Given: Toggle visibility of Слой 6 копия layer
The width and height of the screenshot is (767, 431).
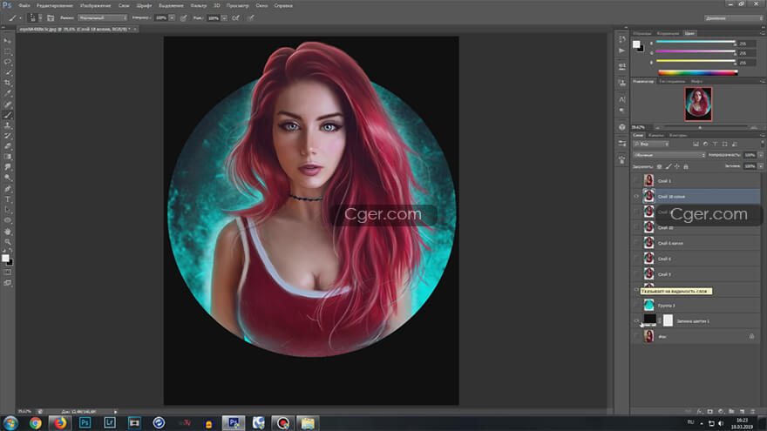Looking at the screenshot, I should (636, 243).
